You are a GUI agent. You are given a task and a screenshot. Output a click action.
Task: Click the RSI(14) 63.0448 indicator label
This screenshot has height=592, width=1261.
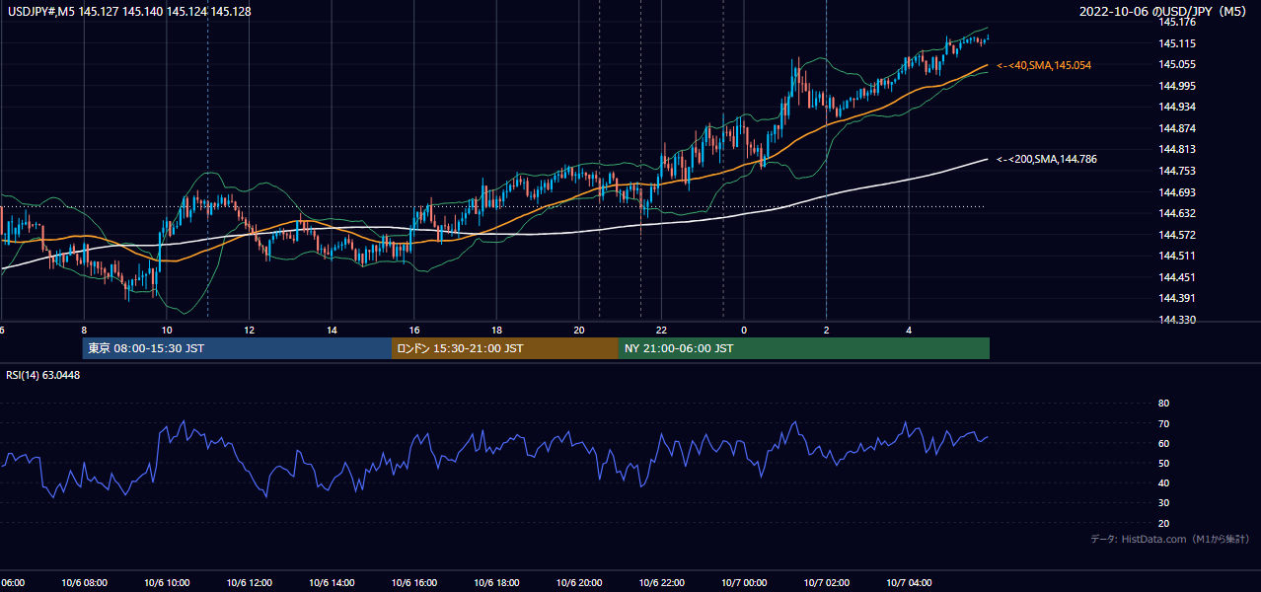[x=43, y=375]
